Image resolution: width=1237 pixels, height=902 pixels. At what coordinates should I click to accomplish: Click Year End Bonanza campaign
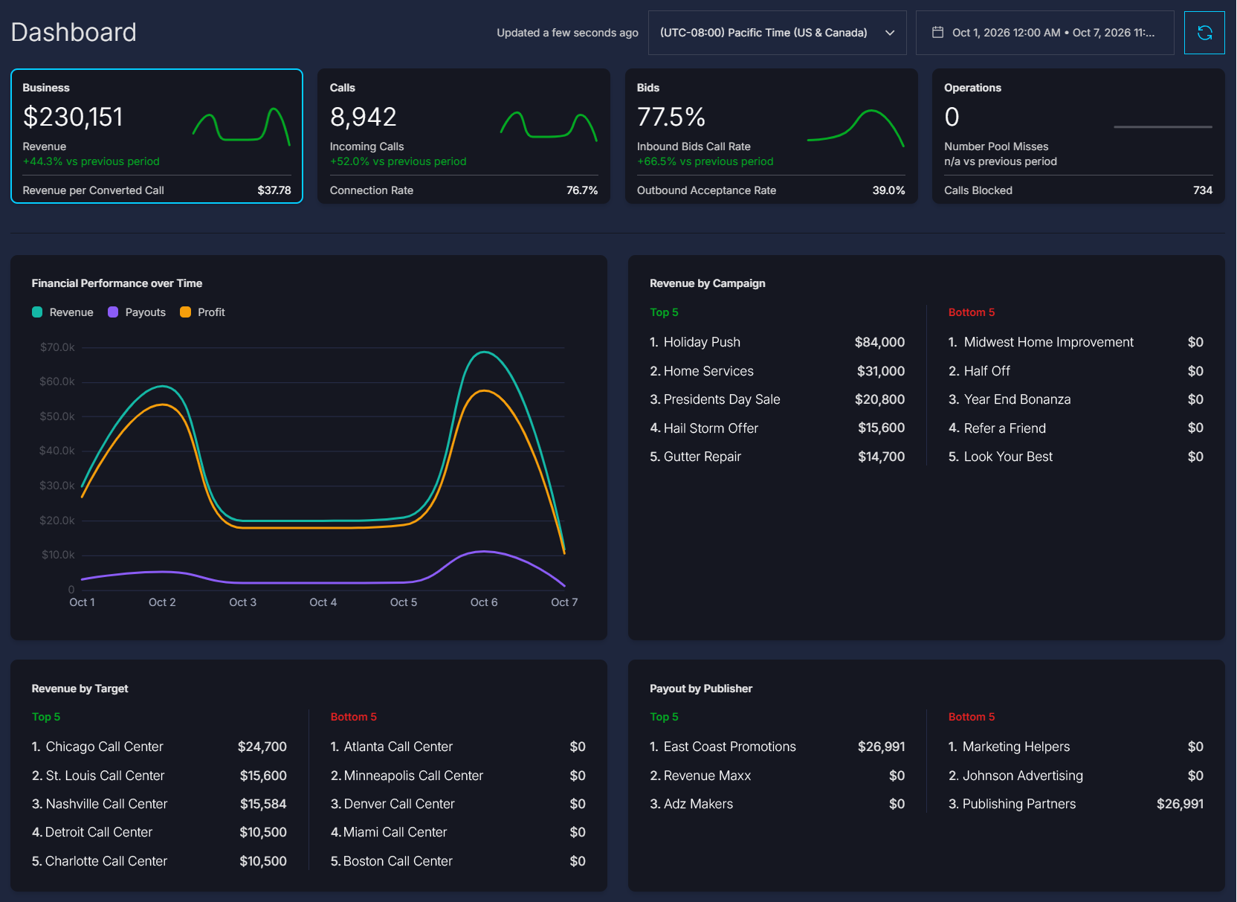click(1076, 399)
